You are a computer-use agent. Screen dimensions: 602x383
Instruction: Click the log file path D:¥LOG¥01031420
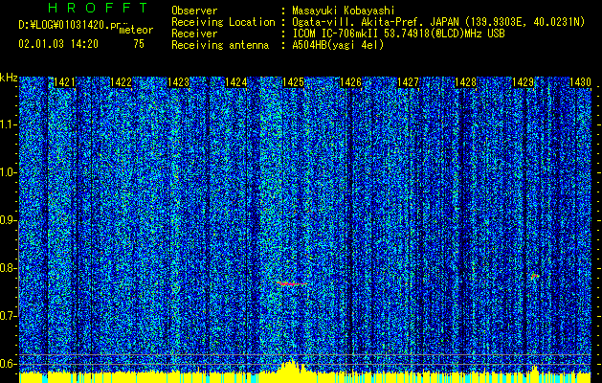pyautogui.click(x=69, y=25)
